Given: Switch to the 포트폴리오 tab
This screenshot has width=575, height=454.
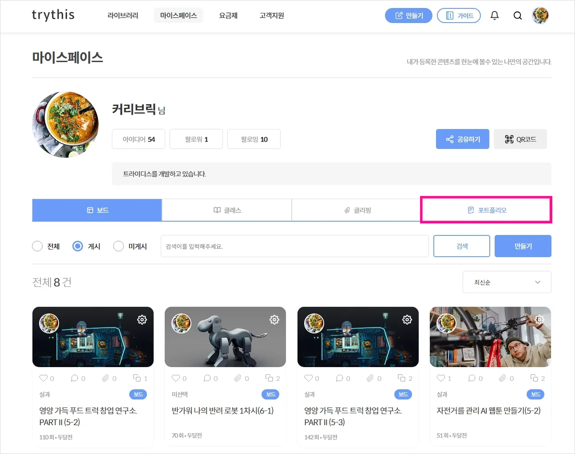Looking at the screenshot, I should (x=486, y=210).
